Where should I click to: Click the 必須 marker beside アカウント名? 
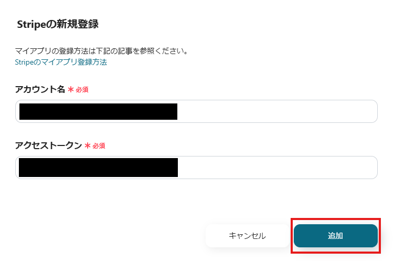[82, 90]
